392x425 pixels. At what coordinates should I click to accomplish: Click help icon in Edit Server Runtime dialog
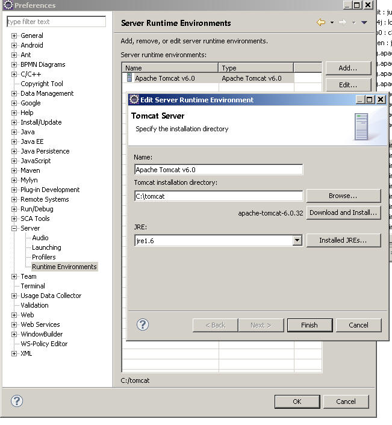[x=143, y=324]
